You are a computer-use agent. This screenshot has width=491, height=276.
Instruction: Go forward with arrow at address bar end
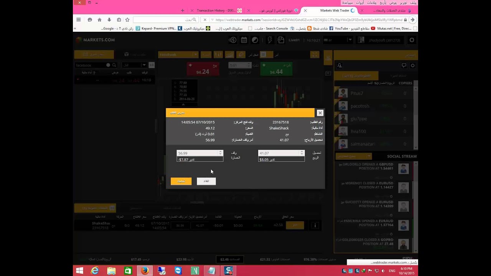click(x=413, y=20)
